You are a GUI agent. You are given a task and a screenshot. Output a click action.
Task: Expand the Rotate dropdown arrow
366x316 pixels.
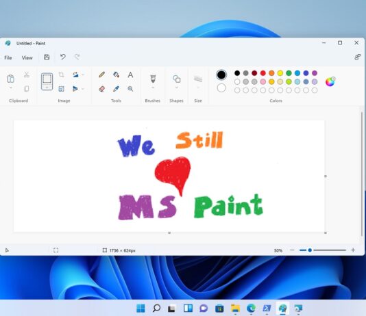point(83,75)
